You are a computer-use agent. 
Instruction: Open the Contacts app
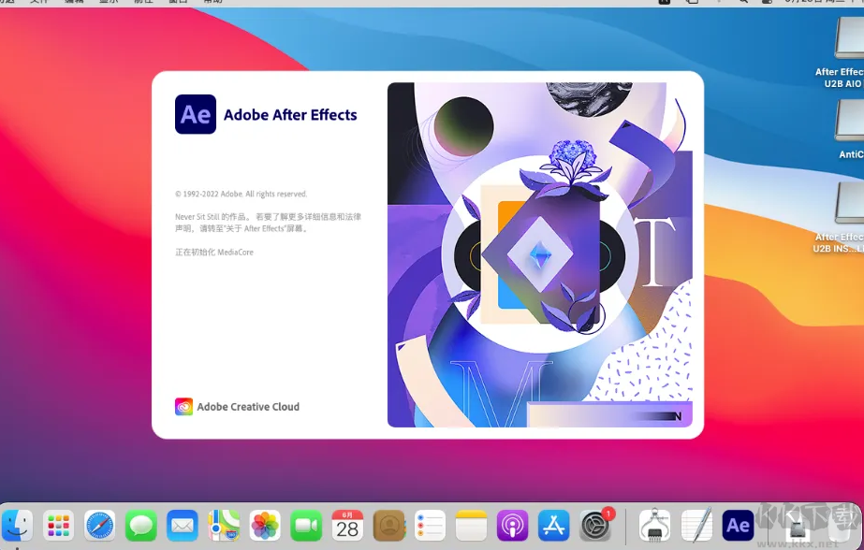tap(388, 525)
